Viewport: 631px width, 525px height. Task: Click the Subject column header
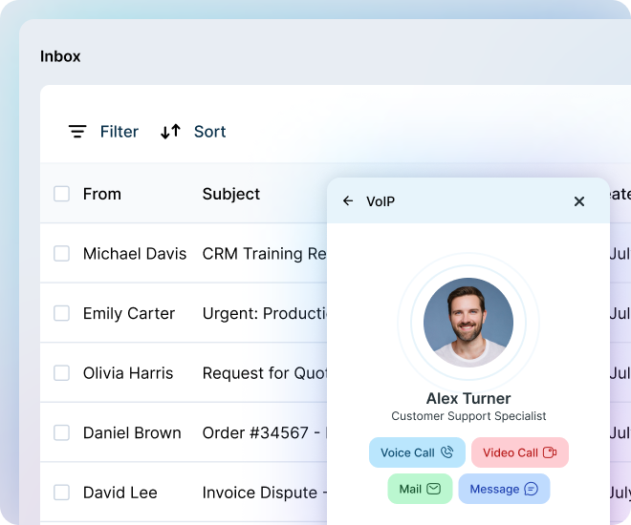tap(231, 194)
